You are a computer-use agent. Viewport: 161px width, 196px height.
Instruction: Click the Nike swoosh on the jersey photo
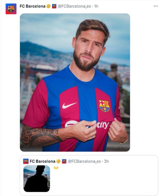click(69, 106)
